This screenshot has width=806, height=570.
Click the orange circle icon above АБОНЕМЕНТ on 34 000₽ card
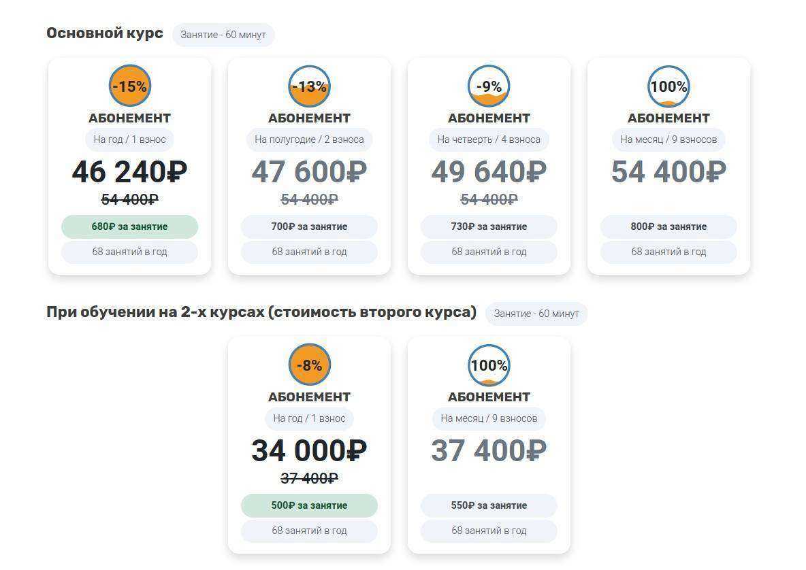[309, 365]
